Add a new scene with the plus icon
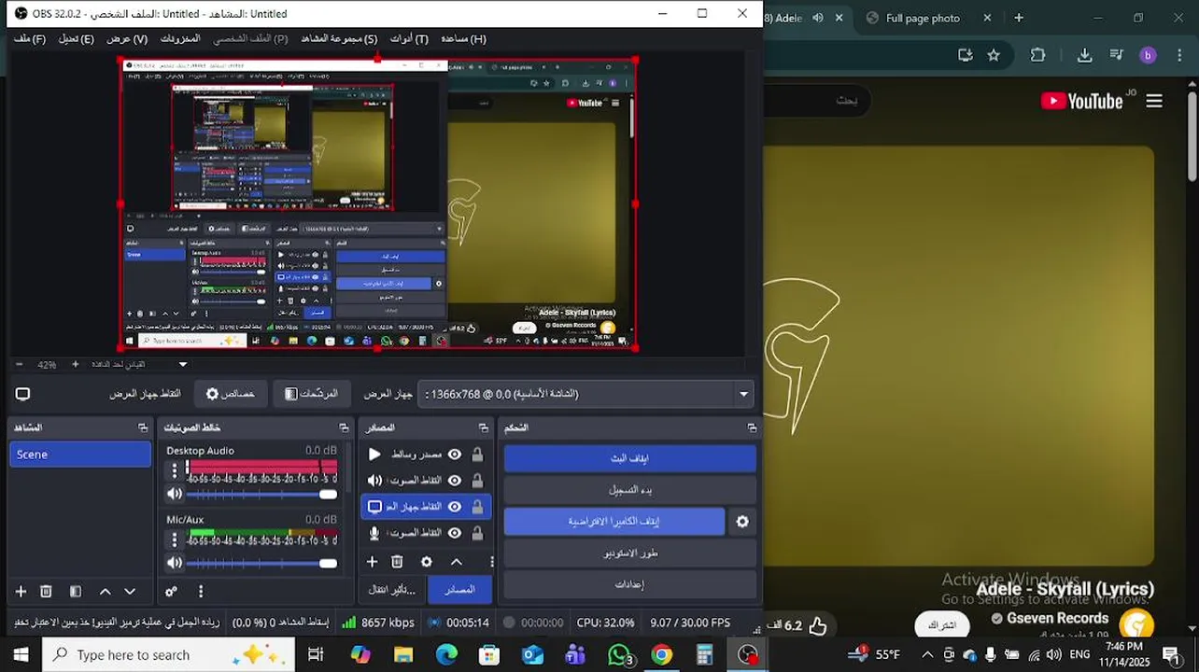 21,591
